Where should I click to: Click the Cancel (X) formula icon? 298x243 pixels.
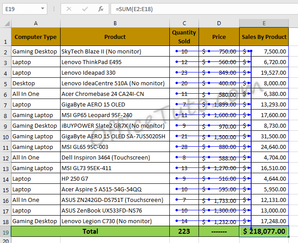69,9
